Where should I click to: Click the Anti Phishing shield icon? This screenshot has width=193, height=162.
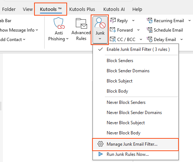coord(59,23)
